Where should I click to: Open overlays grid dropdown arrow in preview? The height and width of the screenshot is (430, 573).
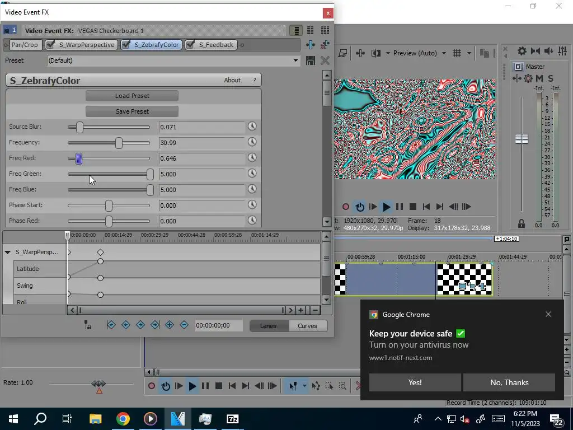click(469, 53)
